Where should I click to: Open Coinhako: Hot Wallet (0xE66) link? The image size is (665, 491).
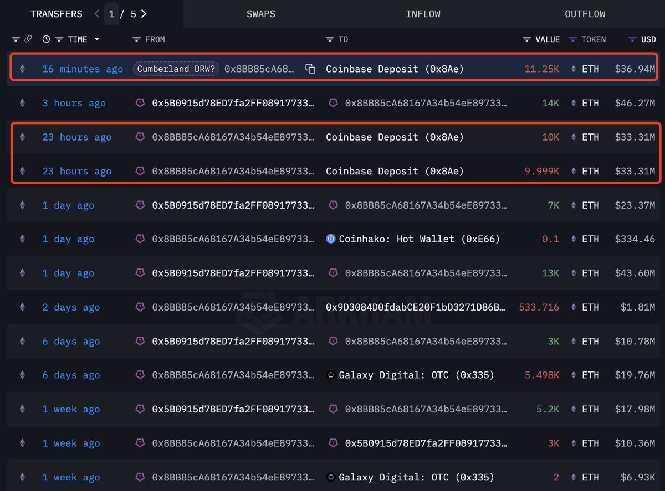(419, 239)
